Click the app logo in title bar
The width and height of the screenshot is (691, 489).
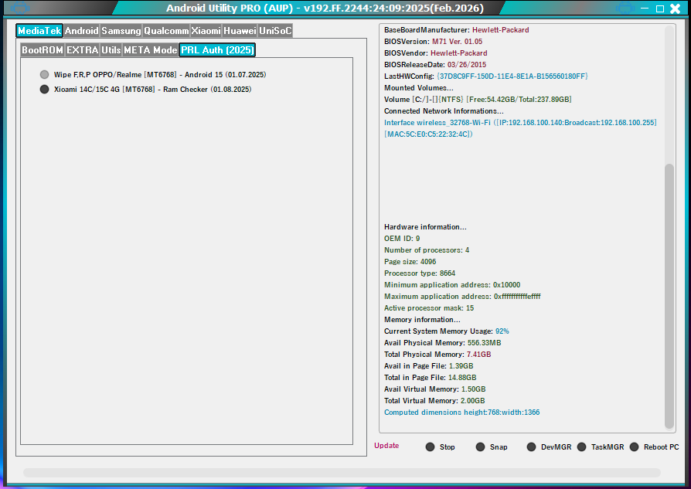[x=19, y=8]
